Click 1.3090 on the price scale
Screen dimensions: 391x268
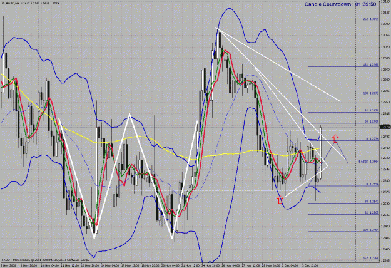point(385,24)
